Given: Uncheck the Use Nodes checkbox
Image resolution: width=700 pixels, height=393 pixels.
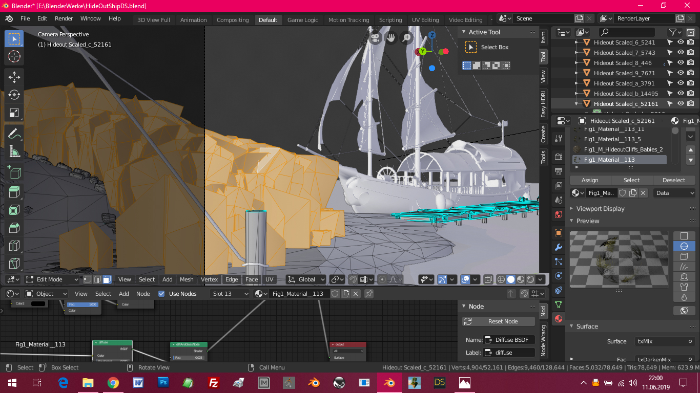Looking at the screenshot, I should [x=162, y=294].
